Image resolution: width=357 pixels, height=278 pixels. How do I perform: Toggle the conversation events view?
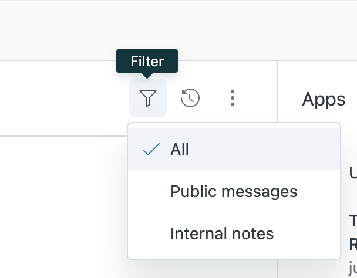[190, 98]
